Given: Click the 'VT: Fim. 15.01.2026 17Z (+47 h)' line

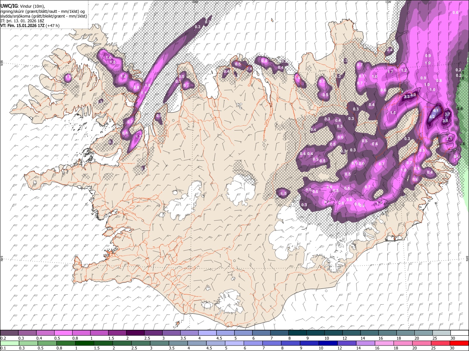Looking at the screenshot, I should pos(30,26).
